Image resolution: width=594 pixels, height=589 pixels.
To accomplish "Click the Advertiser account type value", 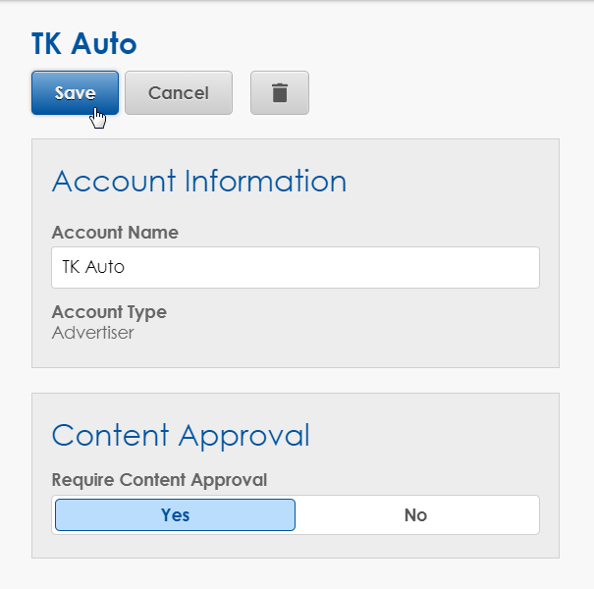I will click(92, 333).
